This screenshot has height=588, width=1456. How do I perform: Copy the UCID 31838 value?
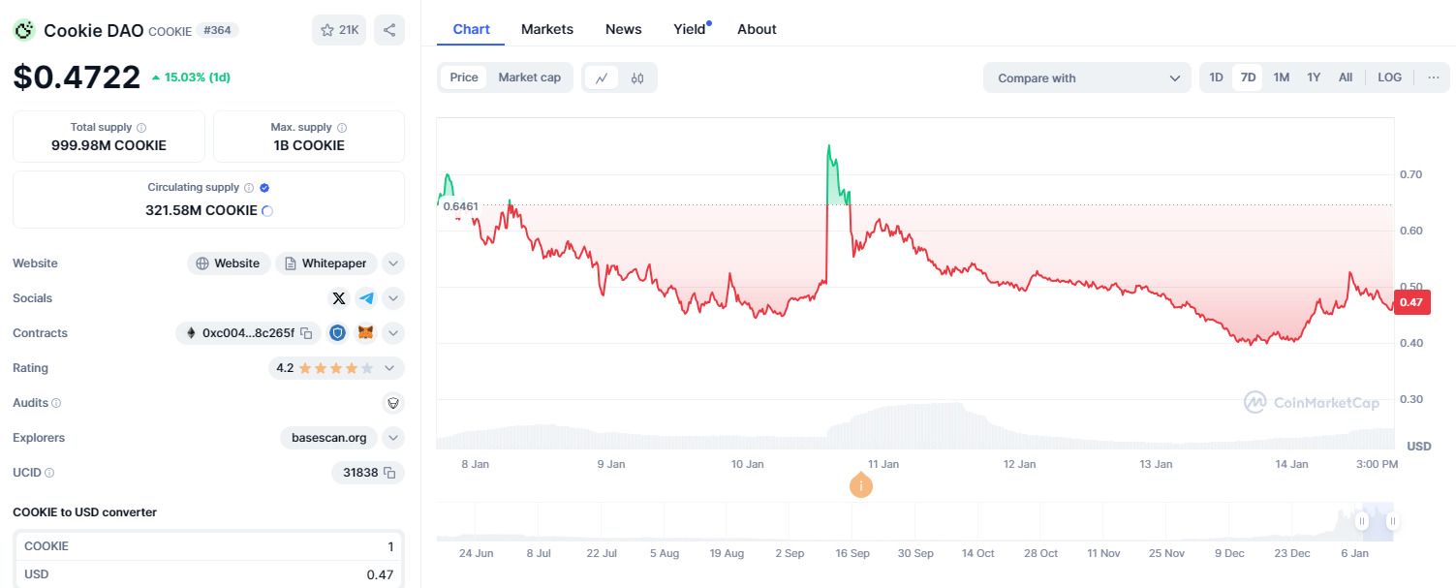[x=391, y=473]
